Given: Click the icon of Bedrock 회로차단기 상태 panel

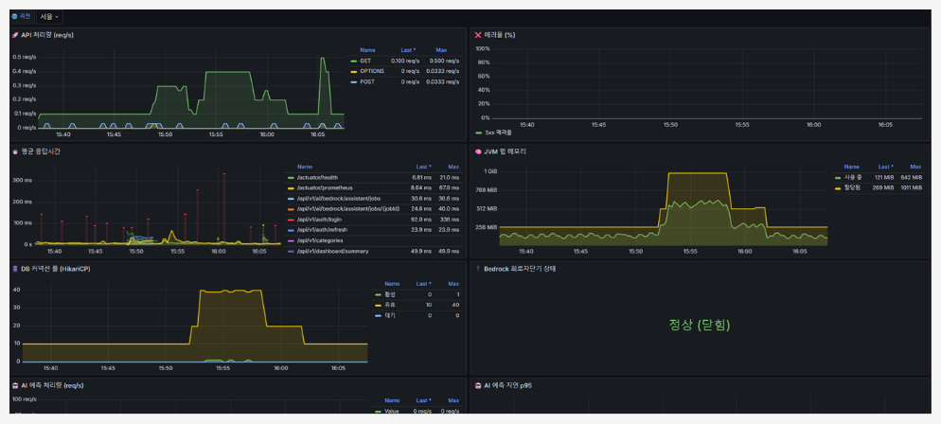Looking at the screenshot, I should (x=478, y=269).
